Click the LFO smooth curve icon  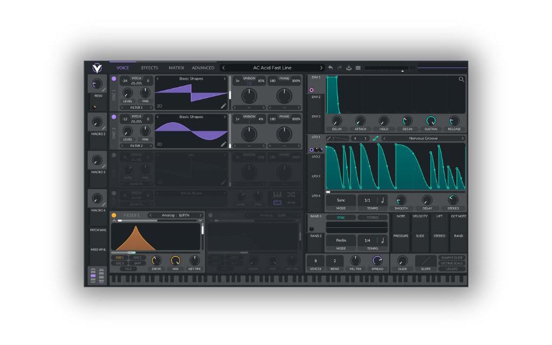click(376, 138)
